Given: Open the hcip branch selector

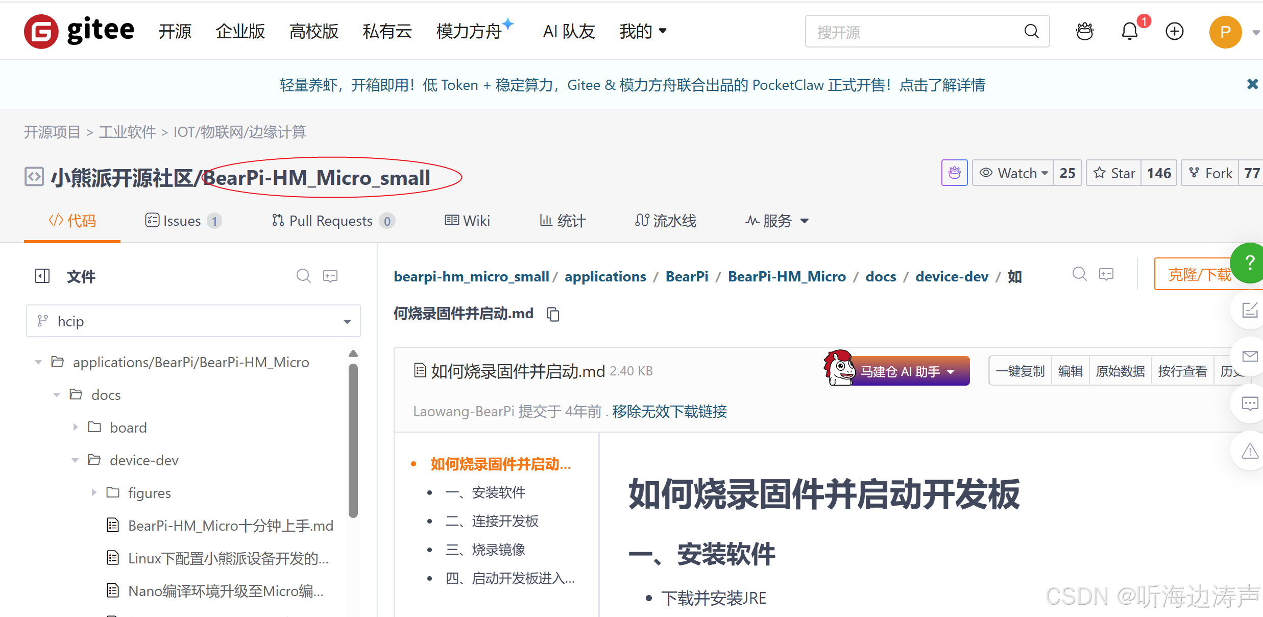Looking at the screenshot, I should pos(193,321).
